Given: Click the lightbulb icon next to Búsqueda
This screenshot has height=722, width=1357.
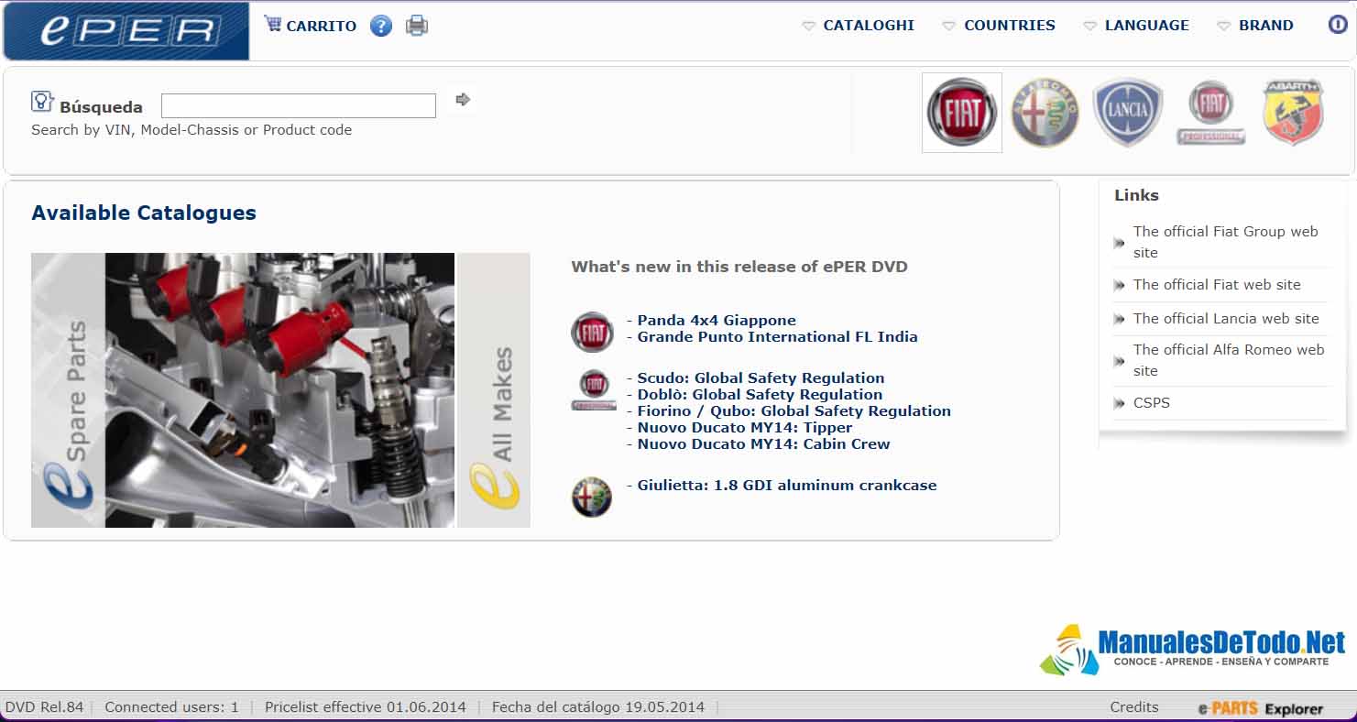Looking at the screenshot, I should (42, 102).
